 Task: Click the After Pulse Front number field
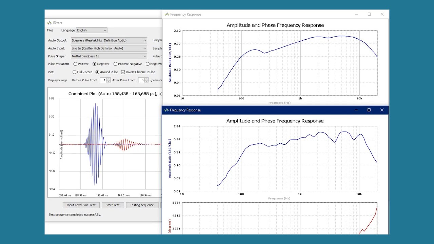pyautogui.click(x=142, y=80)
